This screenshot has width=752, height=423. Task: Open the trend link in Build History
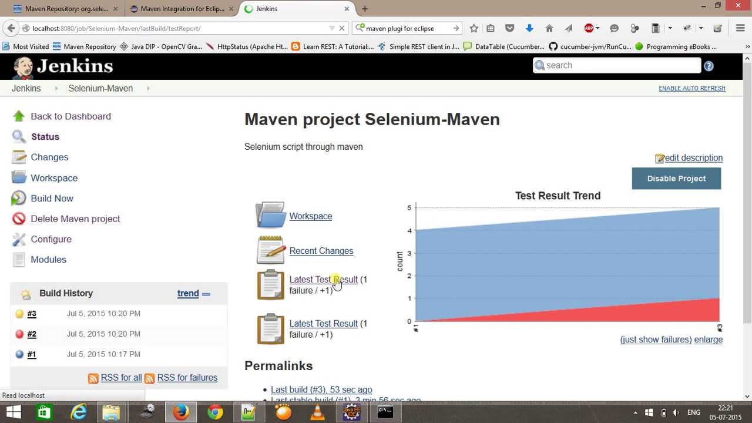(x=188, y=294)
